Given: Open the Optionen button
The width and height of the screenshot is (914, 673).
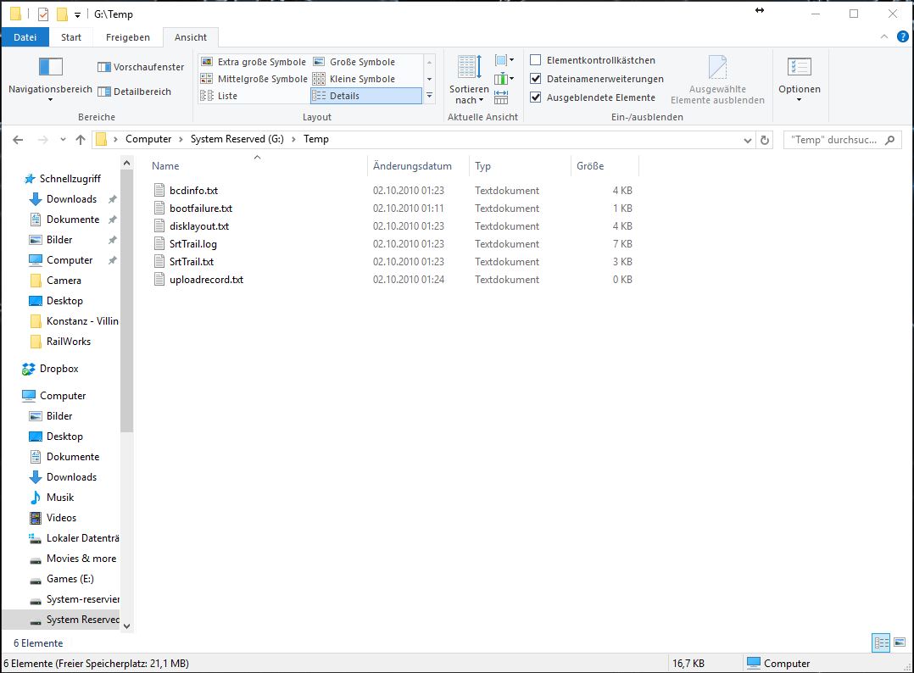Looking at the screenshot, I should pos(800,79).
